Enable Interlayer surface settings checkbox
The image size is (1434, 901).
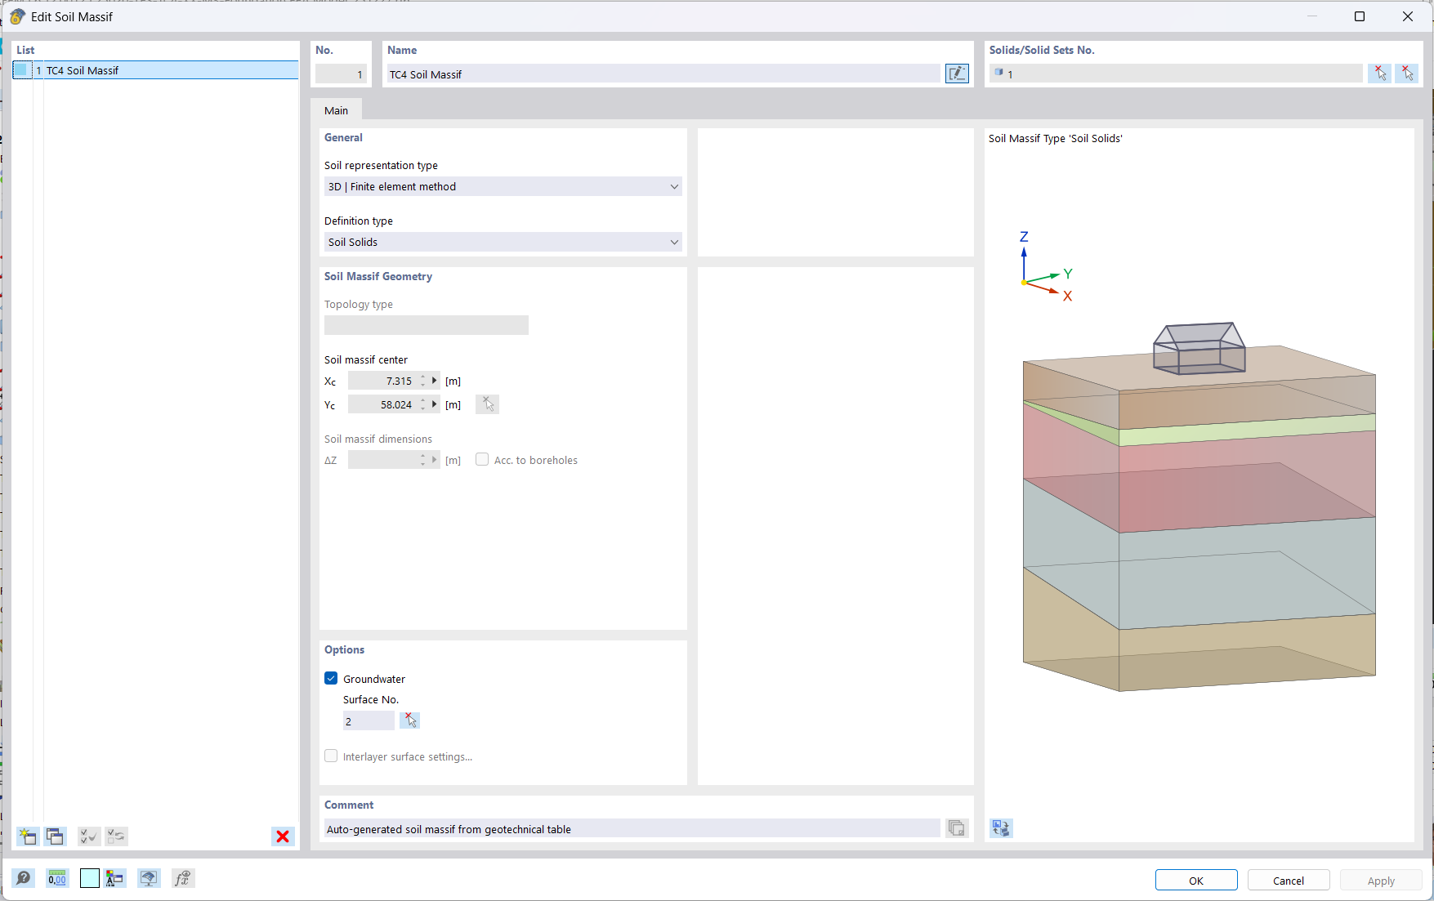point(331,756)
